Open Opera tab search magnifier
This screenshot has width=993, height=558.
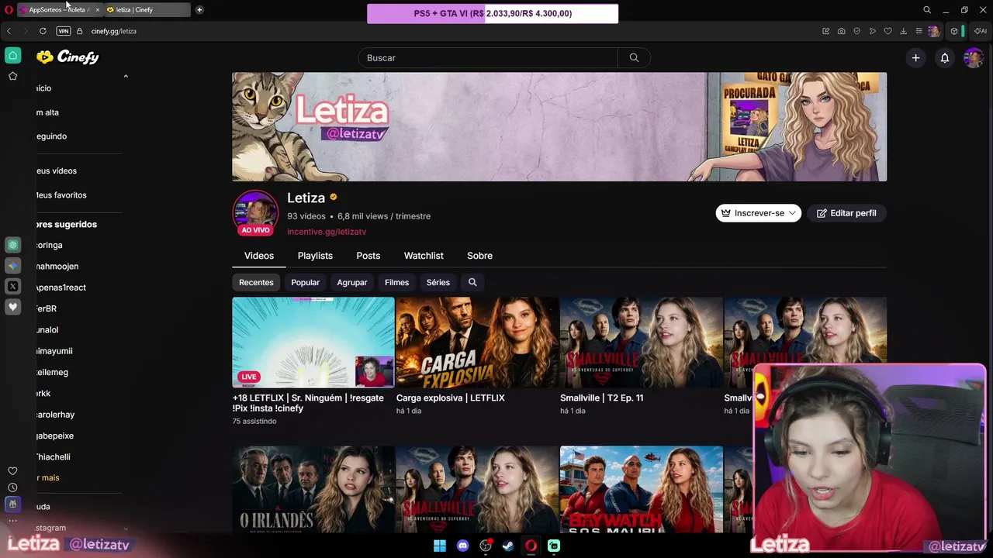[927, 10]
